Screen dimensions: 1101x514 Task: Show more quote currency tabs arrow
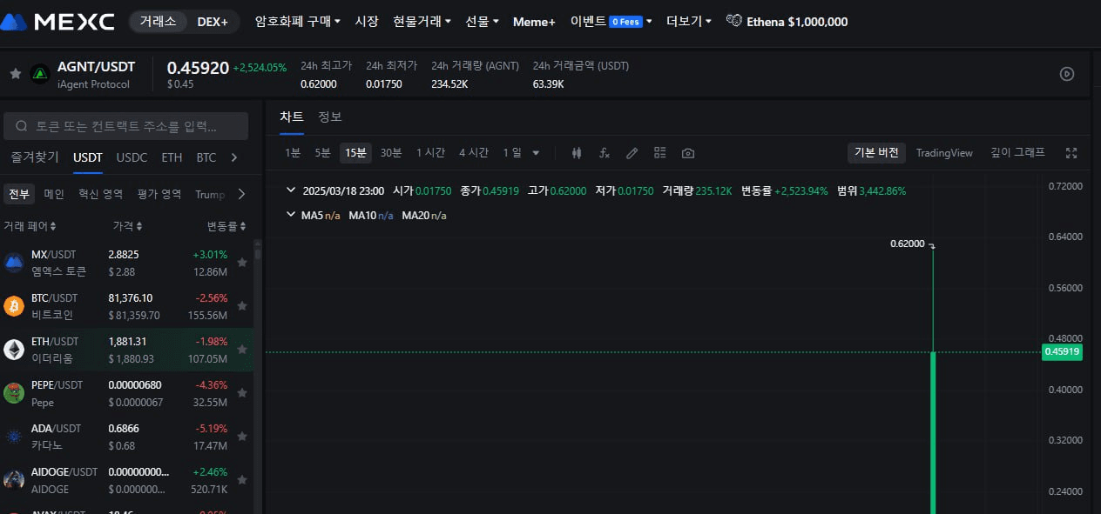(x=233, y=157)
